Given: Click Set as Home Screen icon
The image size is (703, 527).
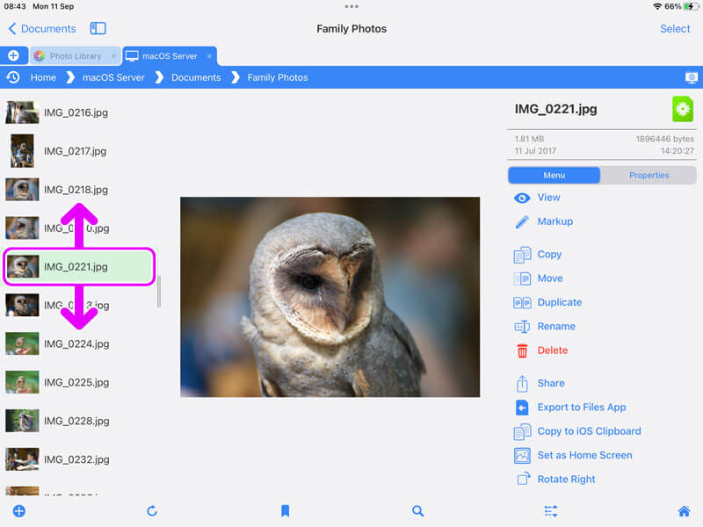Looking at the screenshot, I should point(522,455).
